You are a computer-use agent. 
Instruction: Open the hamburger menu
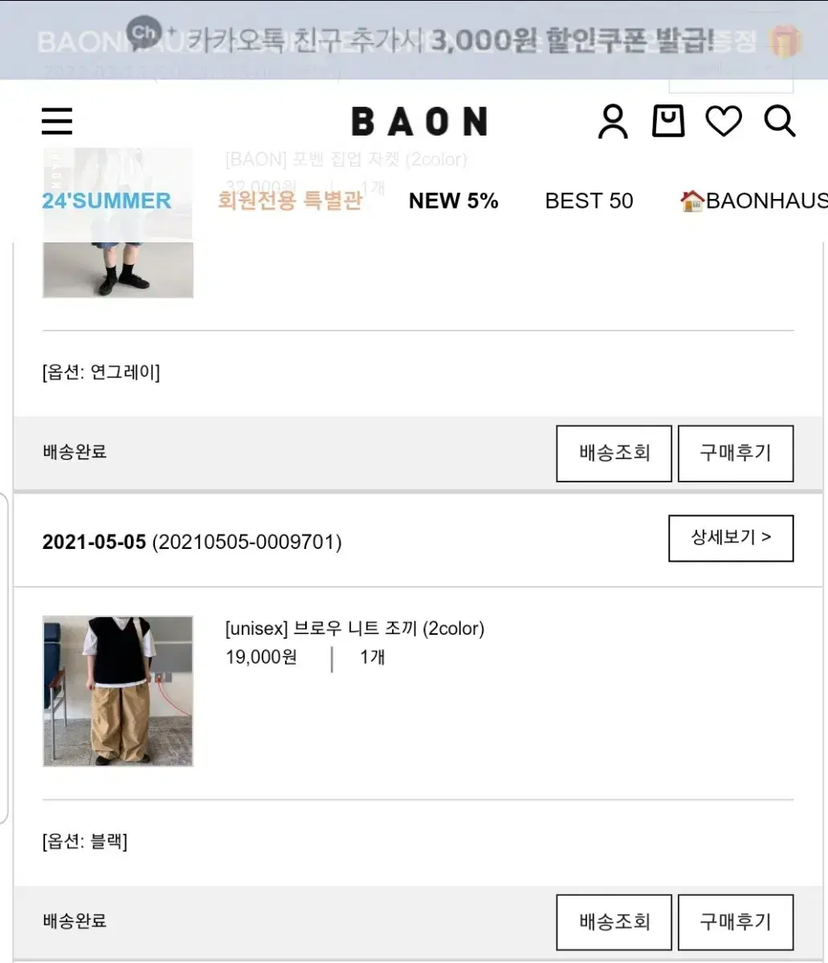pos(57,122)
